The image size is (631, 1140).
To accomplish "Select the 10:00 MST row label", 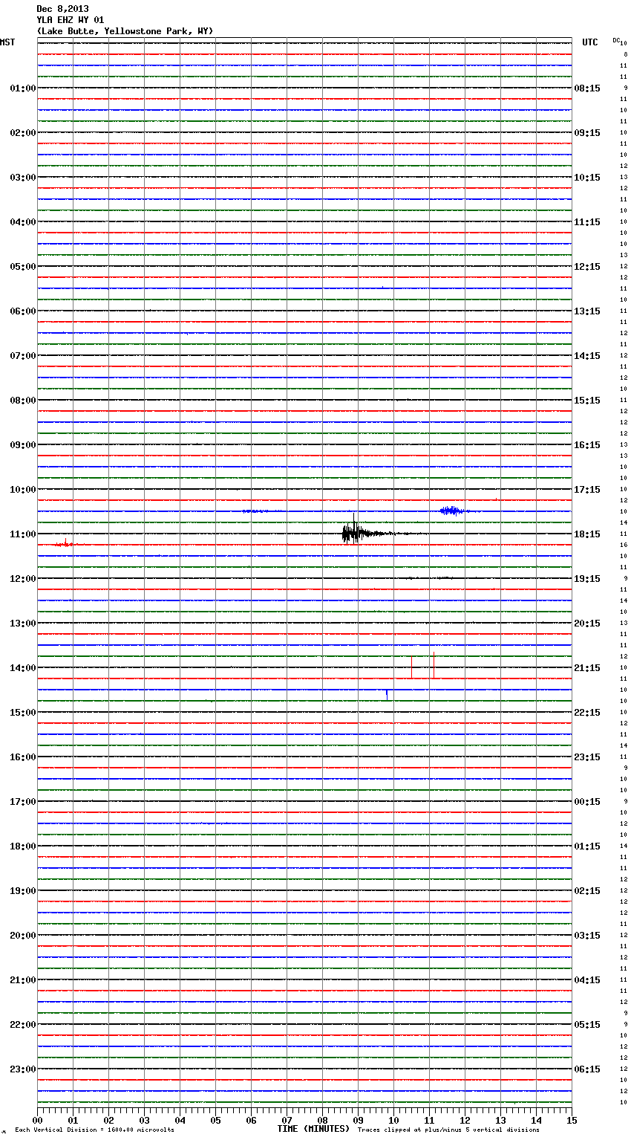I will pos(22,490).
